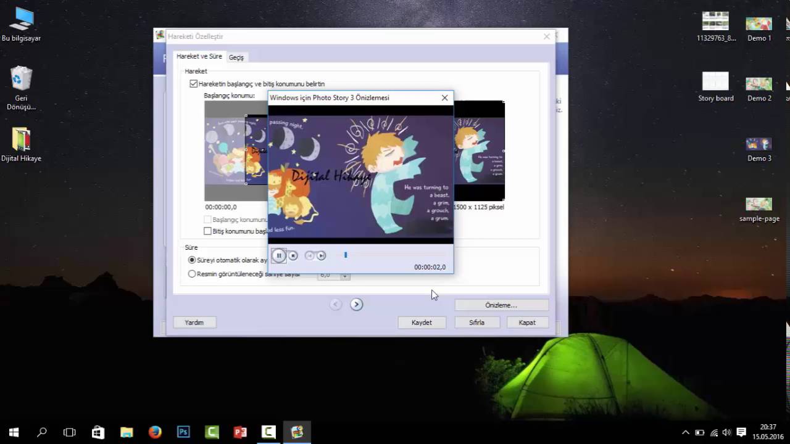Close the Hareketi Özelleştir dialog
Image resolution: width=790 pixels, height=444 pixels.
point(547,36)
